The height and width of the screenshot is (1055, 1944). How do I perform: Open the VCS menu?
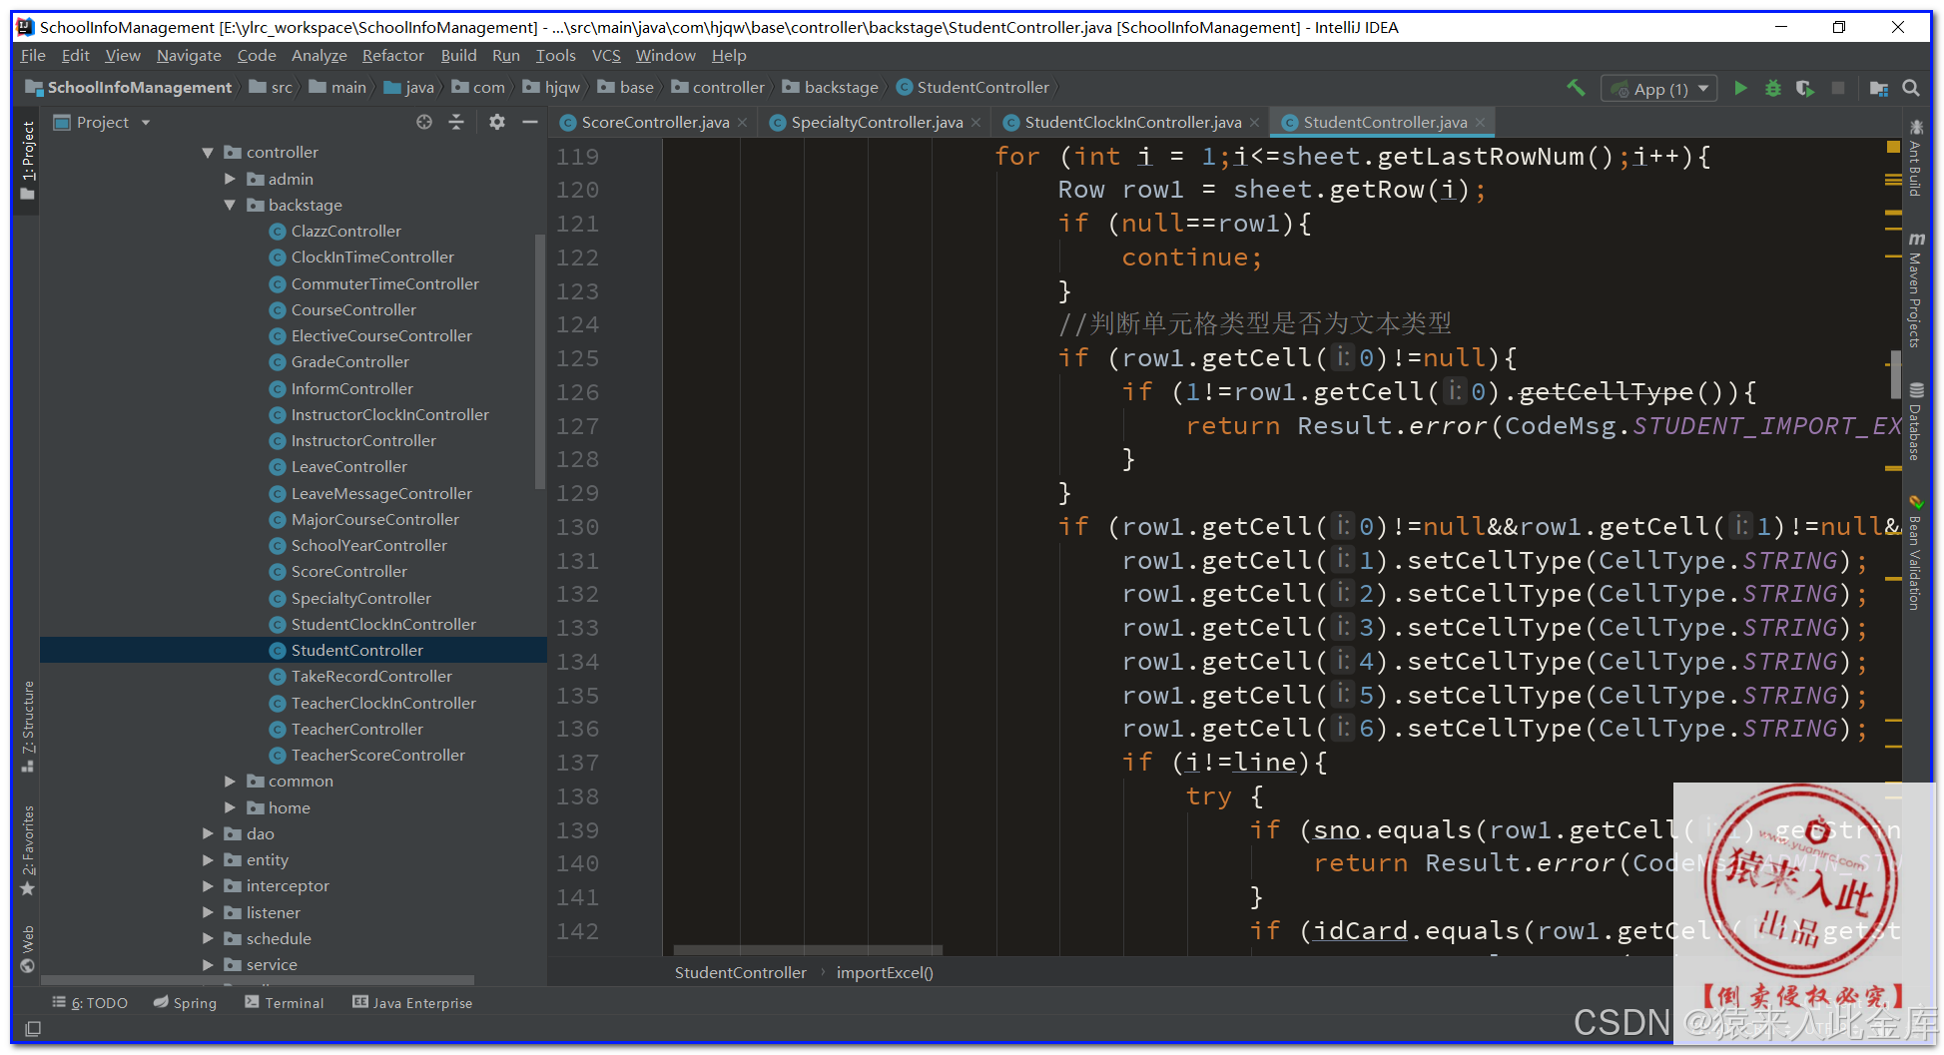606,56
